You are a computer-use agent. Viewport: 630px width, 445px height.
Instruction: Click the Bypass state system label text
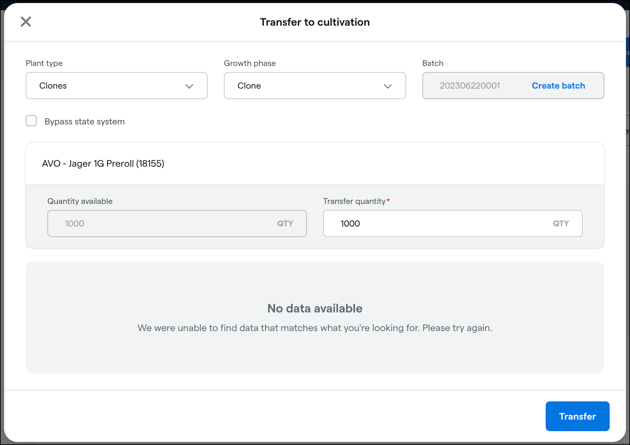pos(85,121)
